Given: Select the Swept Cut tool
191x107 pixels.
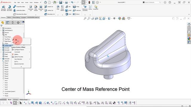Looking at the screenshot, I should tap(49, 7).
